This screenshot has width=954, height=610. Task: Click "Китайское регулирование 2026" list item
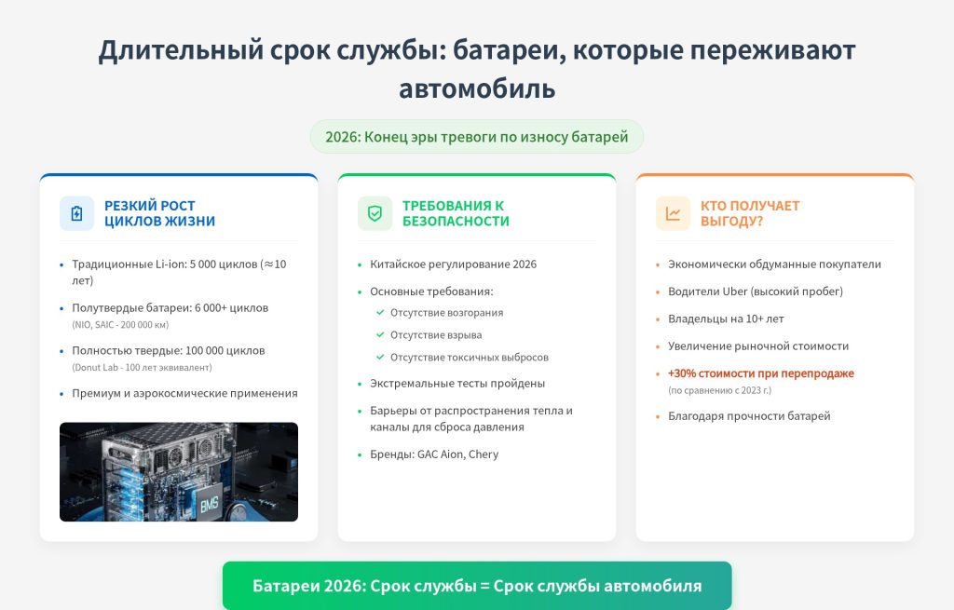[x=453, y=264]
